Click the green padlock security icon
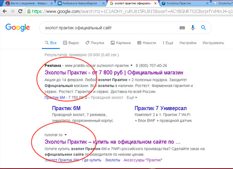This screenshot has width=233, height=169. coord(29,11)
